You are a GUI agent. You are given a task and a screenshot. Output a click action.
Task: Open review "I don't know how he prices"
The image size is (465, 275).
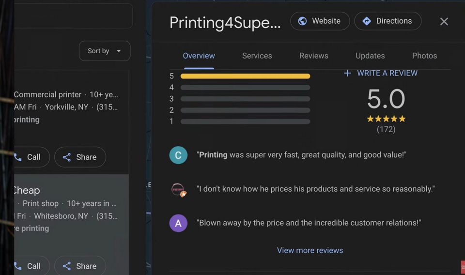pos(315,189)
